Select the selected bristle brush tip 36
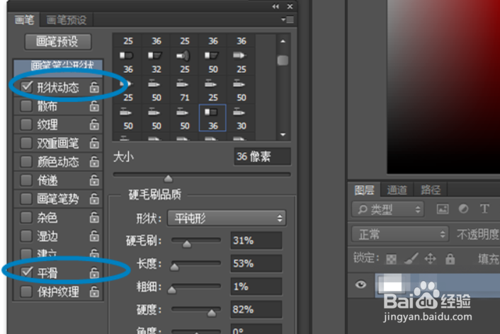This screenshot has width=500, height=334. tap(212, 118)
